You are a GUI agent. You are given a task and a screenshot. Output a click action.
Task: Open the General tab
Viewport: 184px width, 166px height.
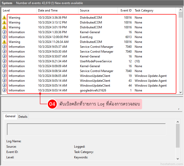[x=10, y=116]
